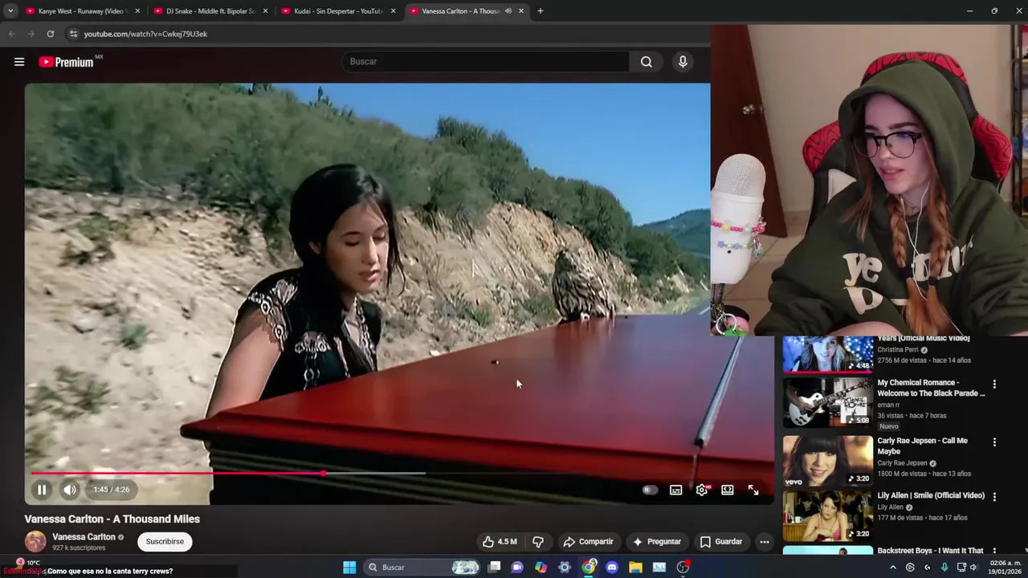Open the Windows Start menu

click(x=349, y=568)
